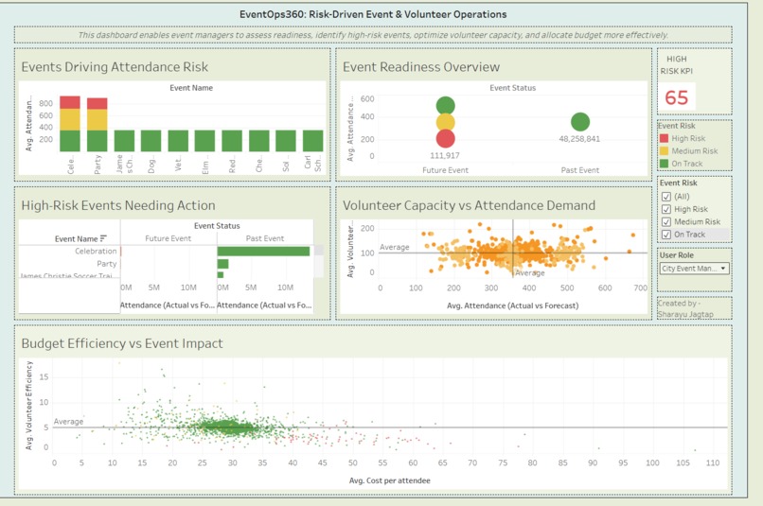This screenshot has height=506, width=763.
Task: Click the yellow Future Event circle
Action: click(445, 122)
